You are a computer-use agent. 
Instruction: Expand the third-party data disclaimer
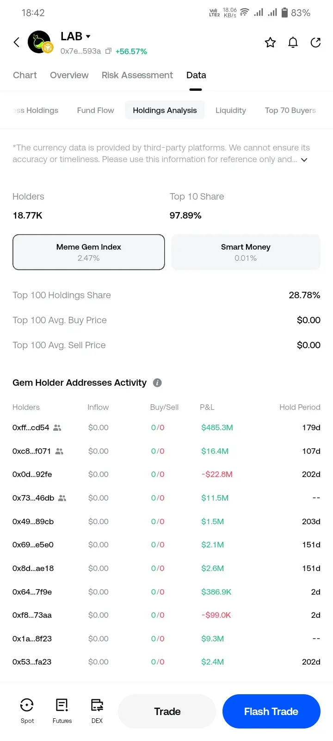[304, 160]
